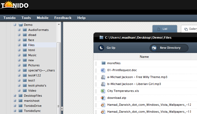Screen dimensions: 197x114
Task: Click the drag handle beside 01-PrintRequest.doc
Action: pos(96,71)
